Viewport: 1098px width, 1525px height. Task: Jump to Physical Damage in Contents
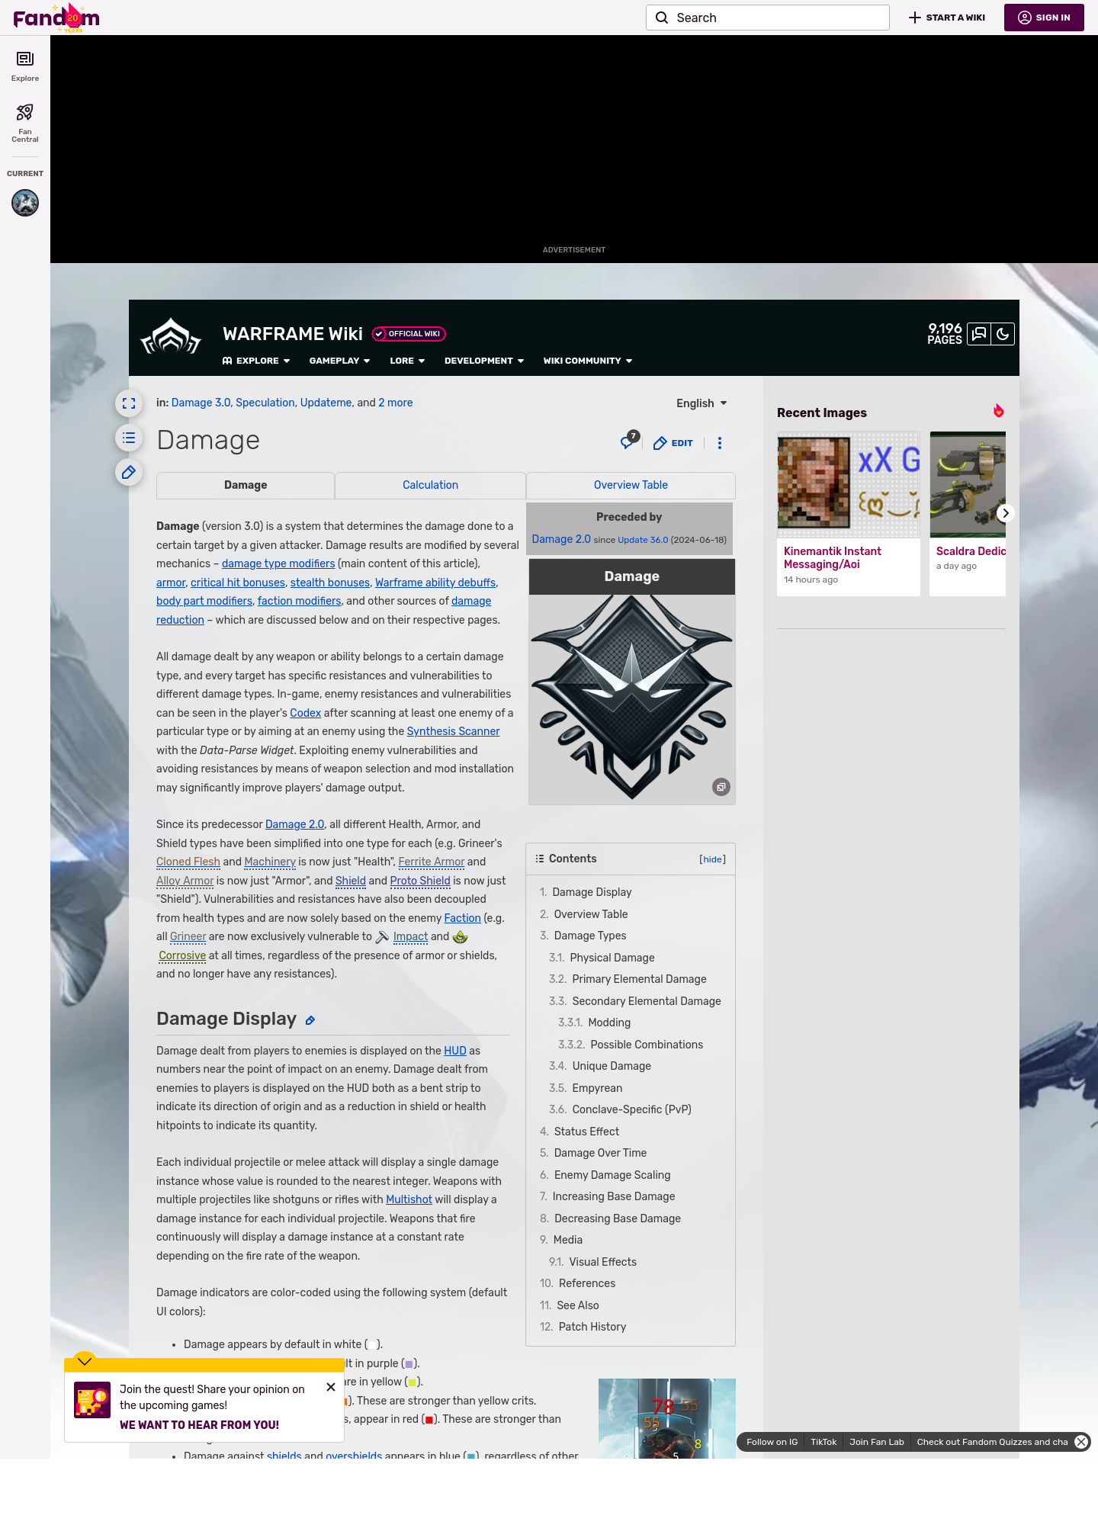[612, 958]
